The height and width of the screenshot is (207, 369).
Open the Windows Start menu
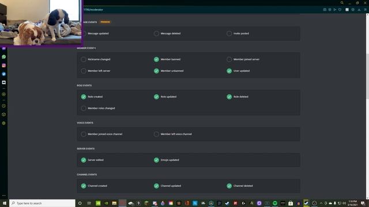click(5, 203)
